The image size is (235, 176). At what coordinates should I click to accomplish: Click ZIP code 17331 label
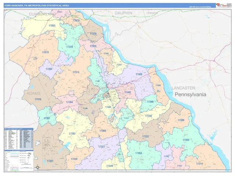50,161
